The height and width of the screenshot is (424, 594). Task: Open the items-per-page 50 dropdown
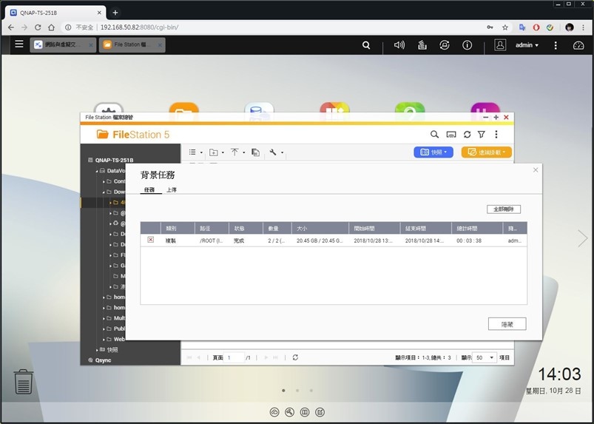(484, 357)
